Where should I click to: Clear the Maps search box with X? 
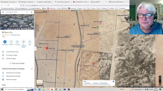pos(32,12)
